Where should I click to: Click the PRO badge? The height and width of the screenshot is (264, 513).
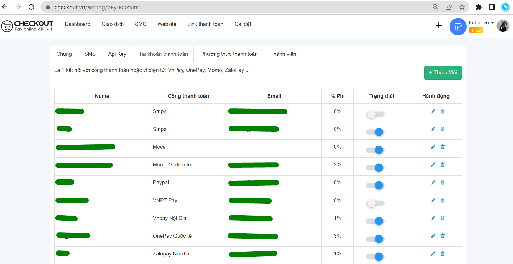coord(476,30)
